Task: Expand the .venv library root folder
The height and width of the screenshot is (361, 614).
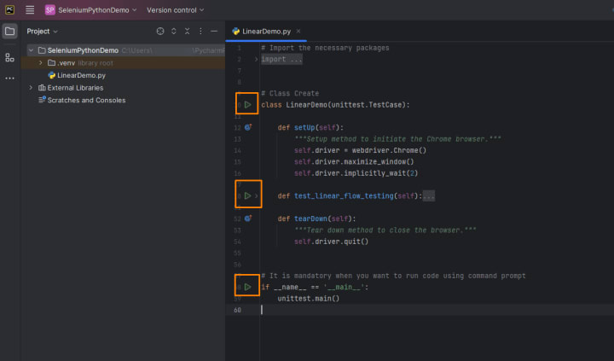Action: (40, 62)
